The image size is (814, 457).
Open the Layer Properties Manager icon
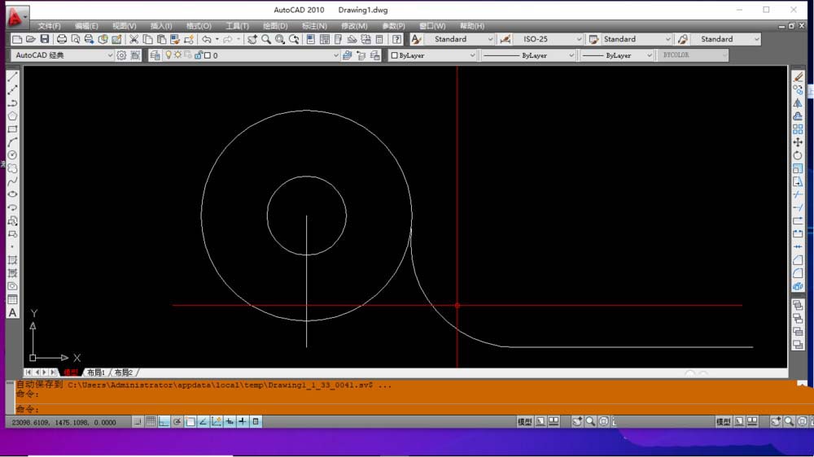click(155, 55)
